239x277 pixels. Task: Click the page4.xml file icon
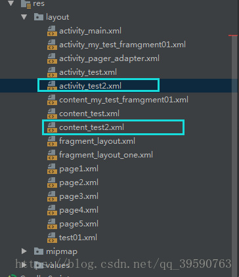pyautogui.click(x=52, y=210)
